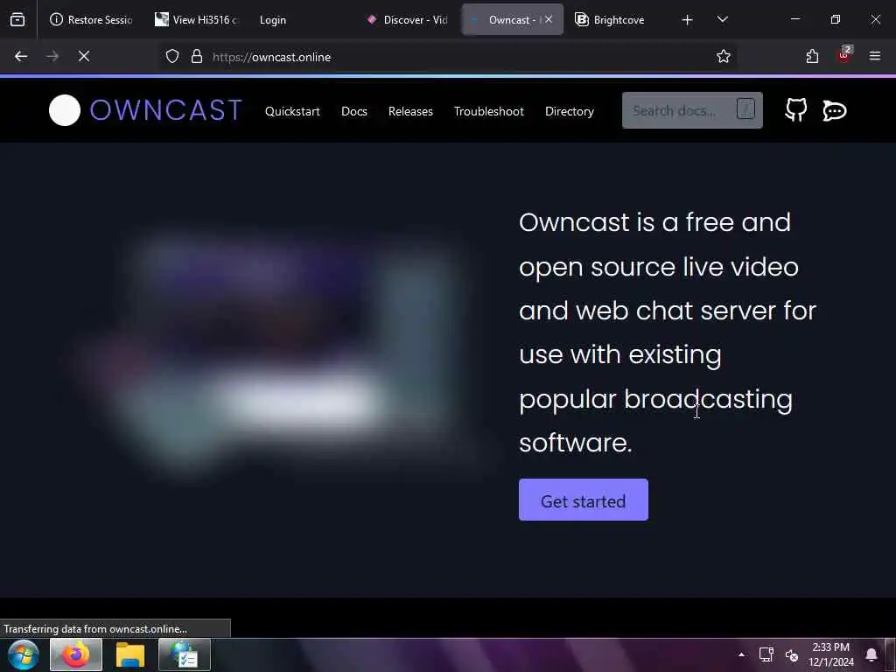Open the network tray icon
Screen dimensions: 896x672
[x=766, y=654]
